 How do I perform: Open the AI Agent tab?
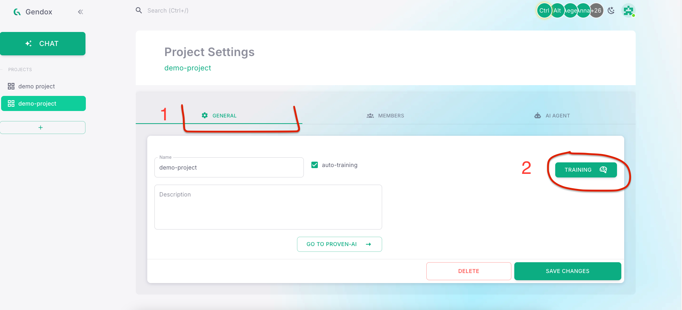[552, 116]
